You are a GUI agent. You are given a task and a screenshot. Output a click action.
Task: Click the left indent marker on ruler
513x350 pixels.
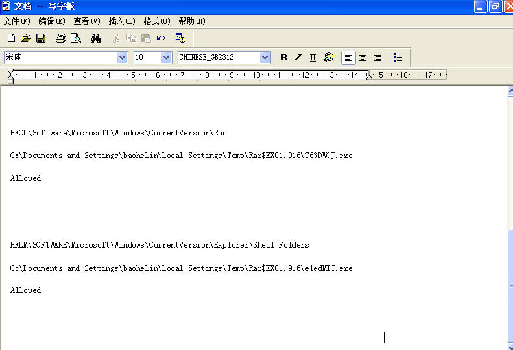[x=10, y=76]
